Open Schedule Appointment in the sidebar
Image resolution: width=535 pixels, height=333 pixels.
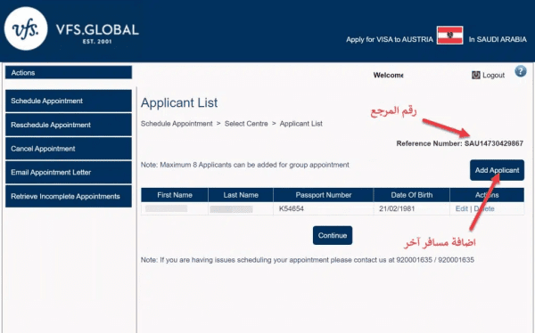pos(69,101)
